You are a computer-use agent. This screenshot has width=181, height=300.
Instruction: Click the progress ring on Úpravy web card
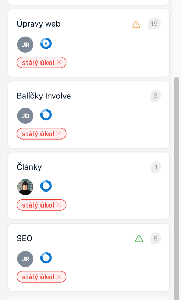46,44
